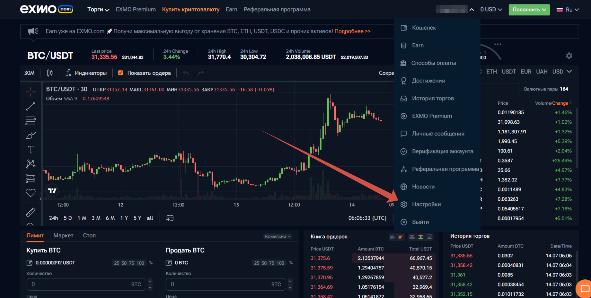Click the Купить BTC quantity input field
This screenshot has height=298, width=591.
[86, 284]
